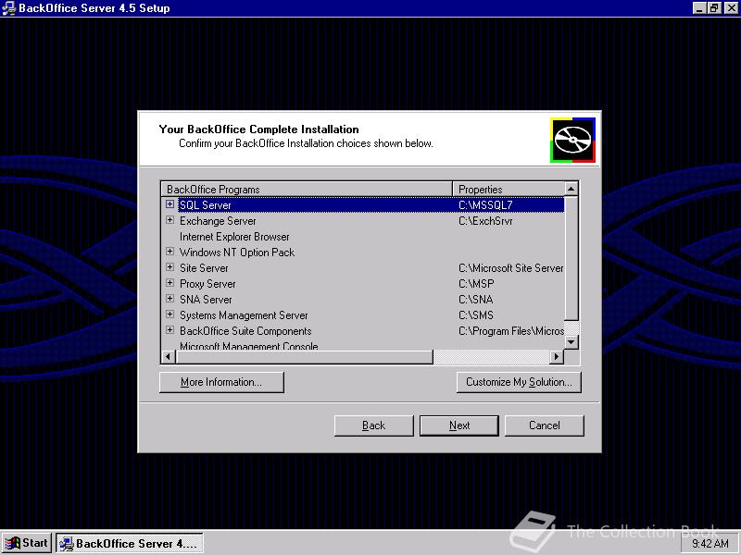Select the Exchange Server row
This screenshot has height=555, width=741.
click(363, 221)
